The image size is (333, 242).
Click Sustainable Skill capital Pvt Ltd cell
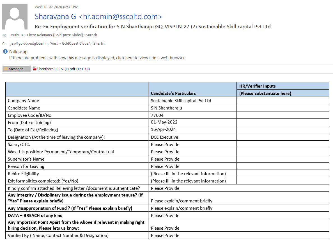[192, 101]
